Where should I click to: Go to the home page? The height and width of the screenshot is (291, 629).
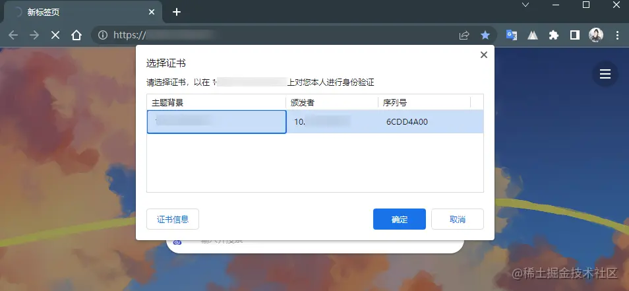click(76, 36)
